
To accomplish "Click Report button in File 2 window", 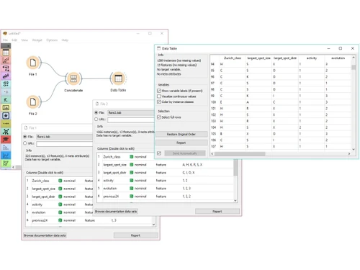I will [217, 212].
